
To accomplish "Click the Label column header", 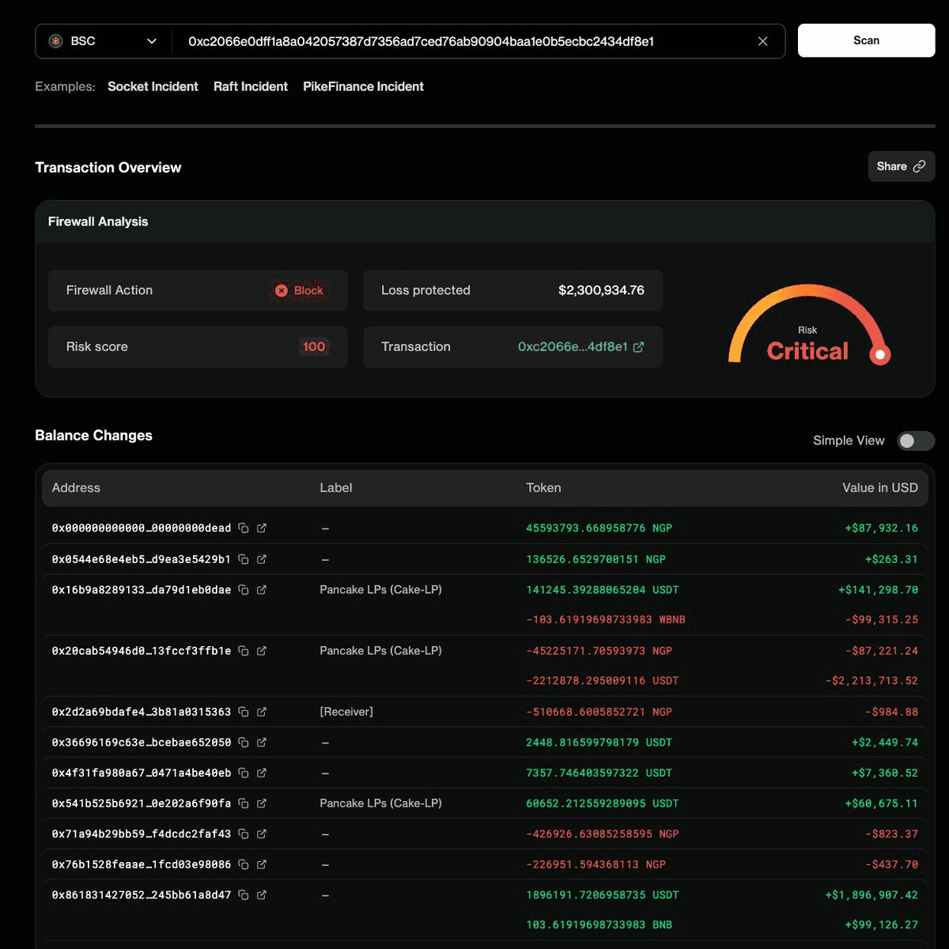I will click(x=336, y=488).
